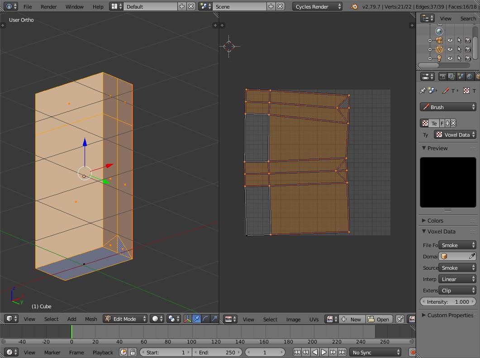
Task: Open the Smoke file format dropdown
Action: point(457,245)
